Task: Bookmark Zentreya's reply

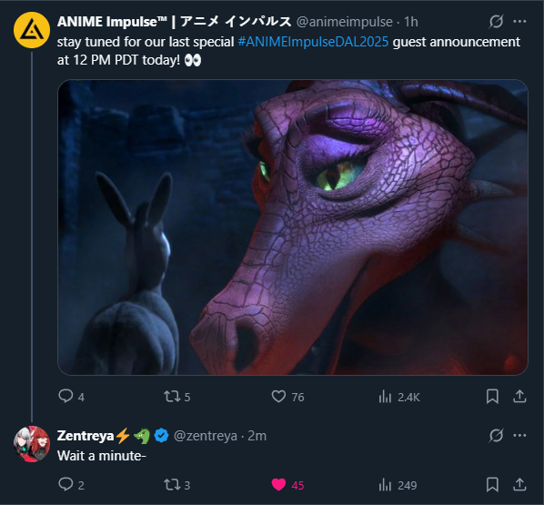Action: (x=492, y=484)
